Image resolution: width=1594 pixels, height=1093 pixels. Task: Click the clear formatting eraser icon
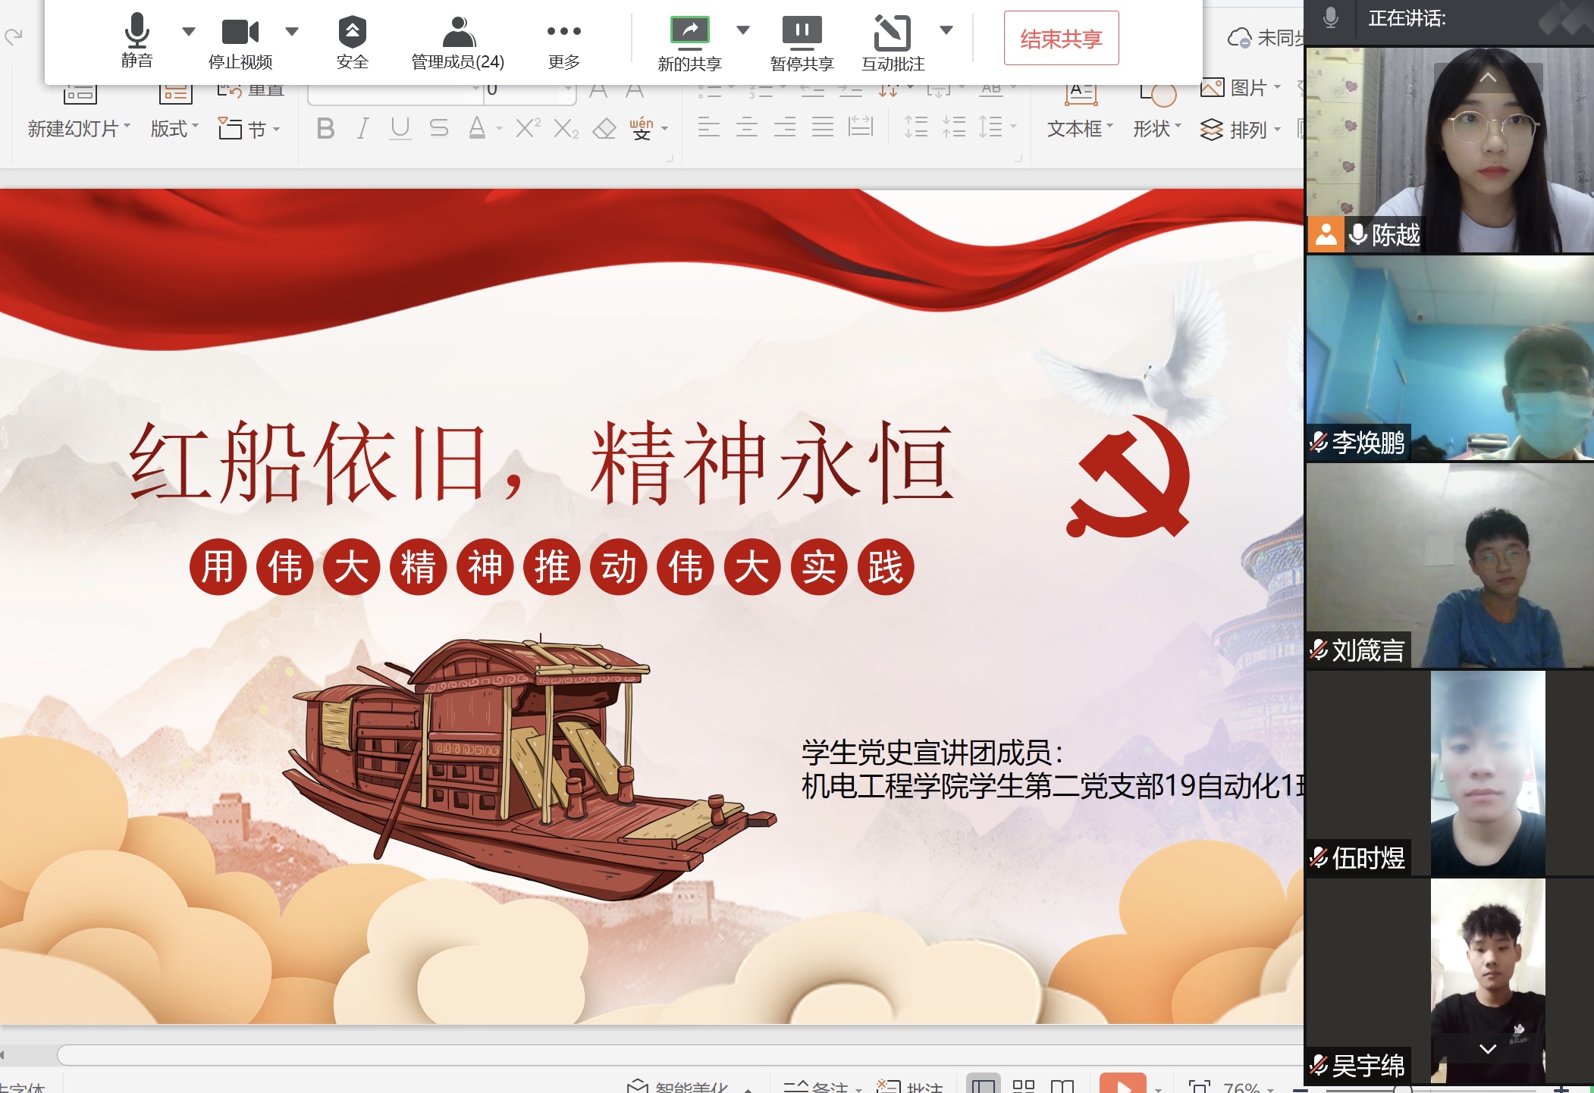pos(604,129)
